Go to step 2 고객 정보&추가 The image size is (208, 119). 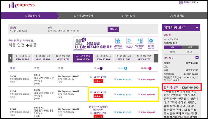(x=85, y=15)
